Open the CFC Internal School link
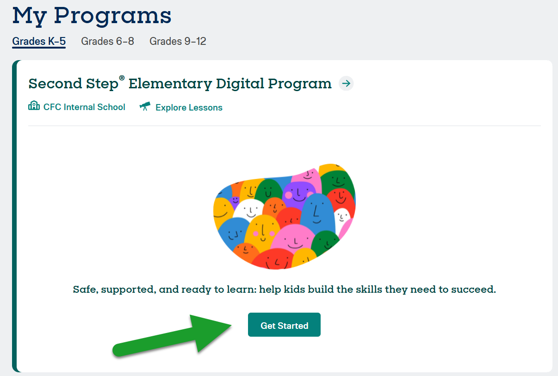The image size is (558, 376). click(x=84, y=107)
